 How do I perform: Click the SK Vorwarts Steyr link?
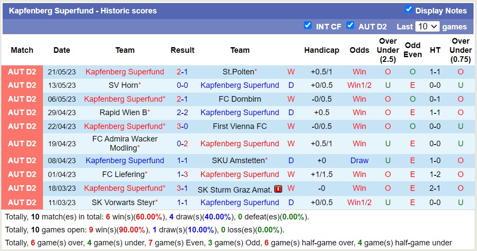[125, 202]
